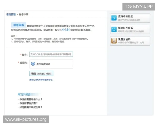158x126 pixels.
Task: Open FAQ 申诉有哪些步骤?
Action: 28,103
